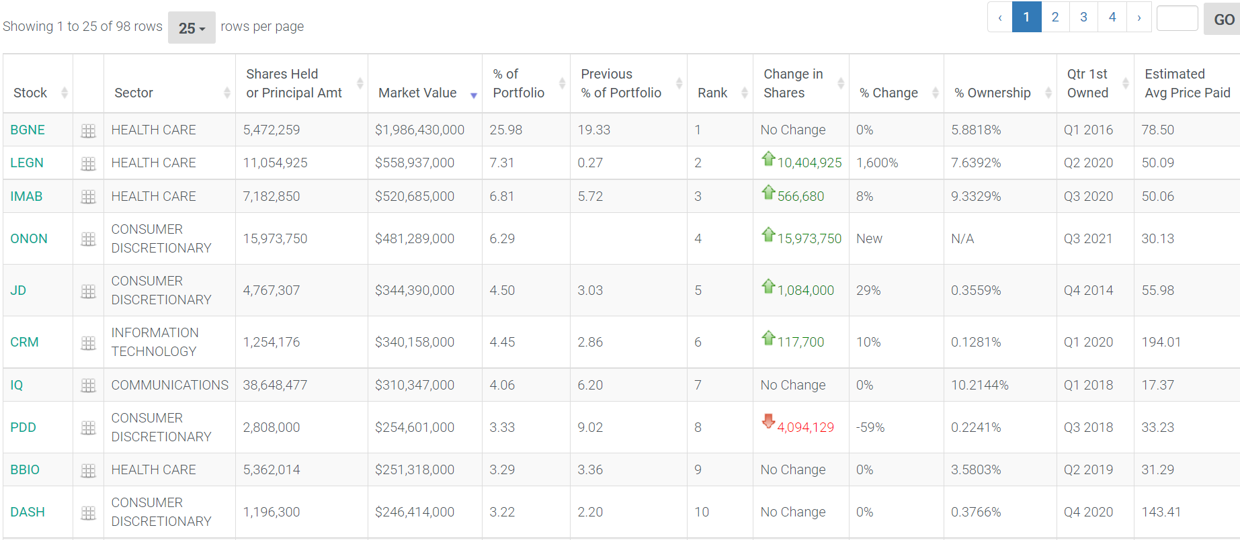Image resolution: width=1240 pixels, height=540 pixels.
Task: Click the page number input field
Action: [x=1177, y=18]
